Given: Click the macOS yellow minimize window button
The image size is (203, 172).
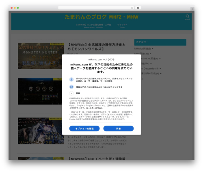Looking at the screenshot, I should [15, 8].
